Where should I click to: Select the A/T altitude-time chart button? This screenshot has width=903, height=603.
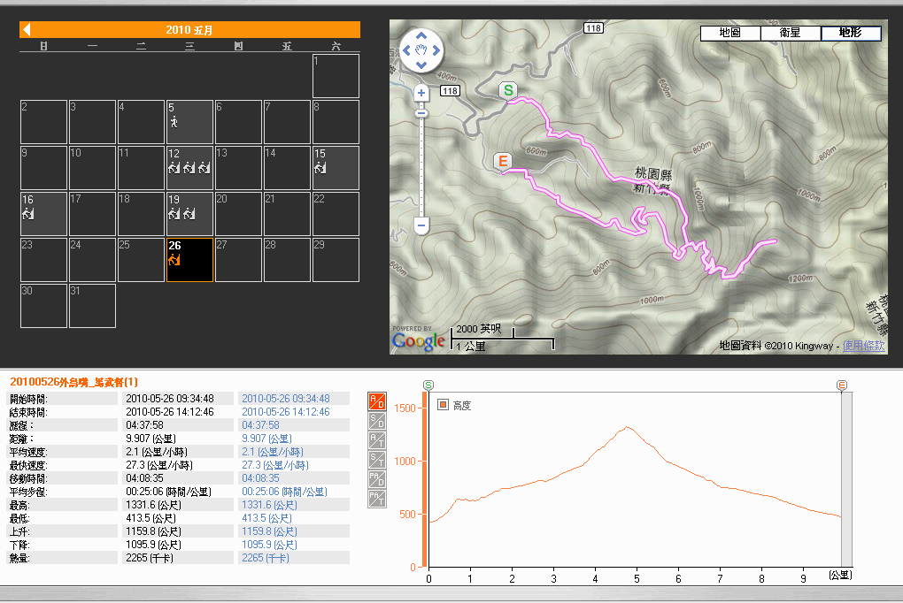pyautogui.click(x=376, y=440)
